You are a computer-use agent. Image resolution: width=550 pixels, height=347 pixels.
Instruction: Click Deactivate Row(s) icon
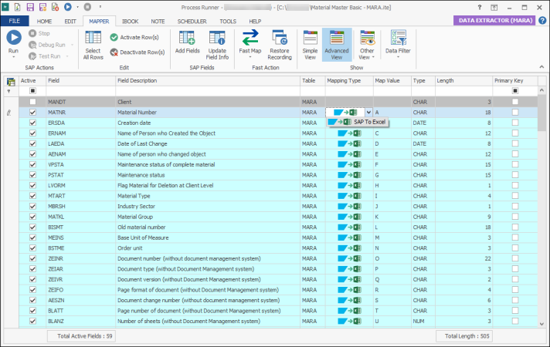pos(114,52)
